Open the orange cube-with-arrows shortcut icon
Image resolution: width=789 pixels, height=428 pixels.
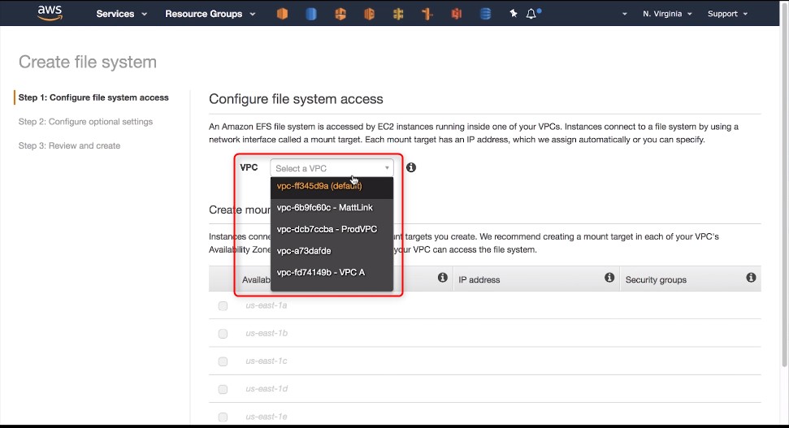click(x=340, y=14)
